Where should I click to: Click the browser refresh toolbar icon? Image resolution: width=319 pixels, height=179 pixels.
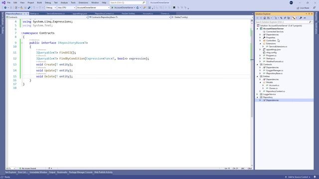138,8
